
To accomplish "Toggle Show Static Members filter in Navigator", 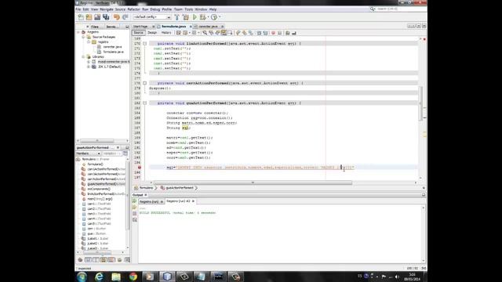I will [96, 260].
